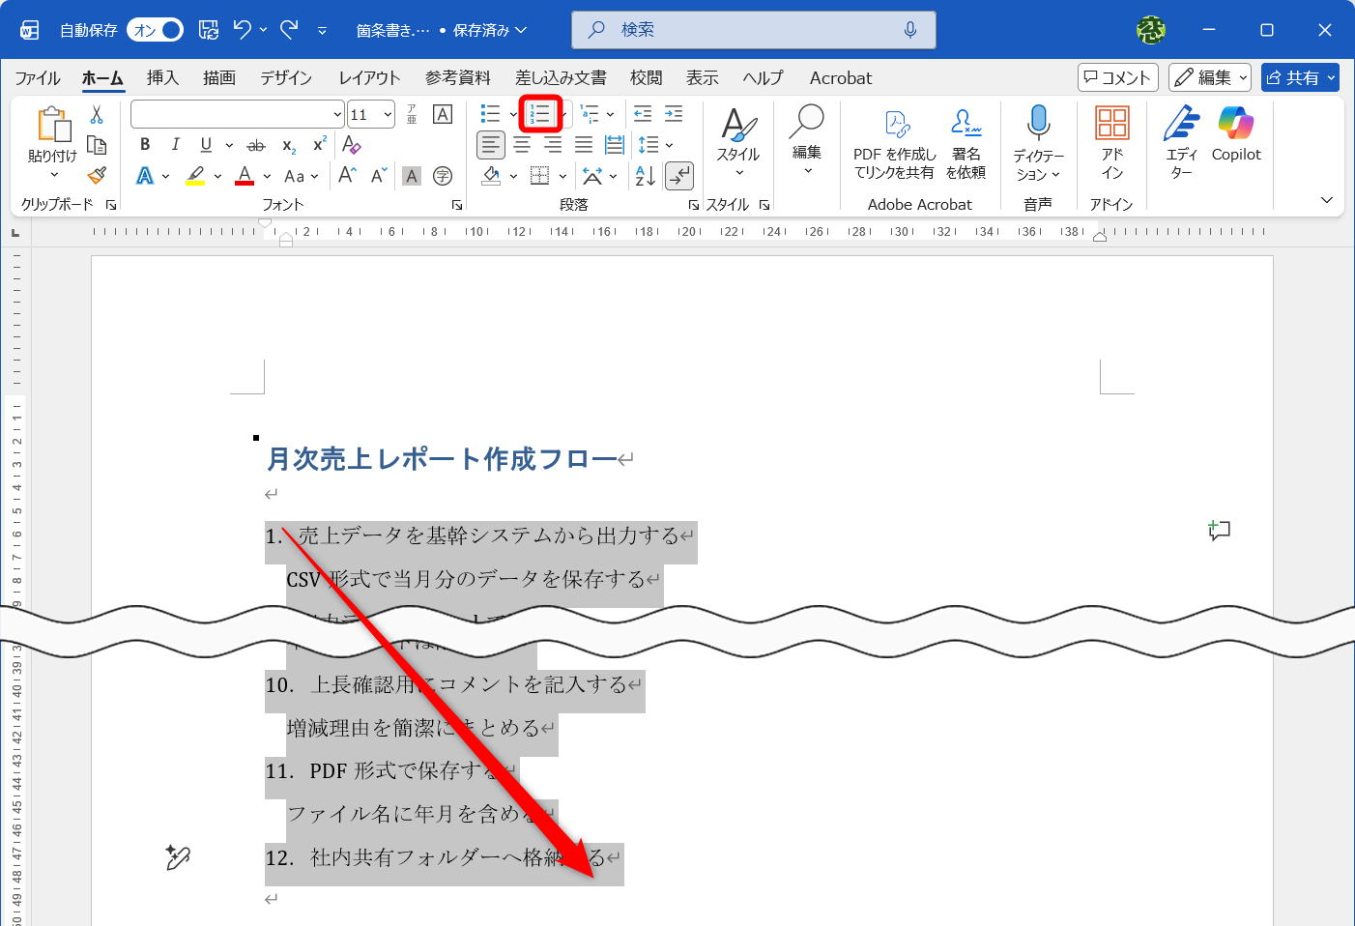Click the Clear All Formatting icon
Image resolution: width=1355 pixels, height=926 pixels.
coord(352,145)
